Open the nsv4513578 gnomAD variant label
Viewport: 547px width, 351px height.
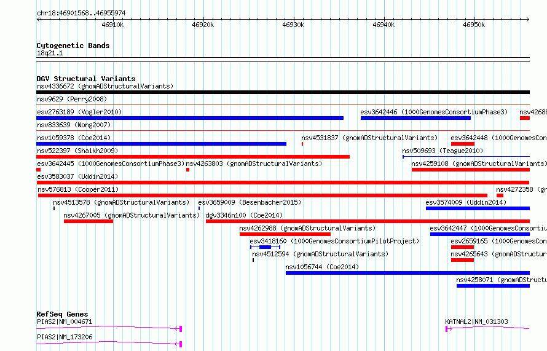pyautogui.click(x=121, y=202)
